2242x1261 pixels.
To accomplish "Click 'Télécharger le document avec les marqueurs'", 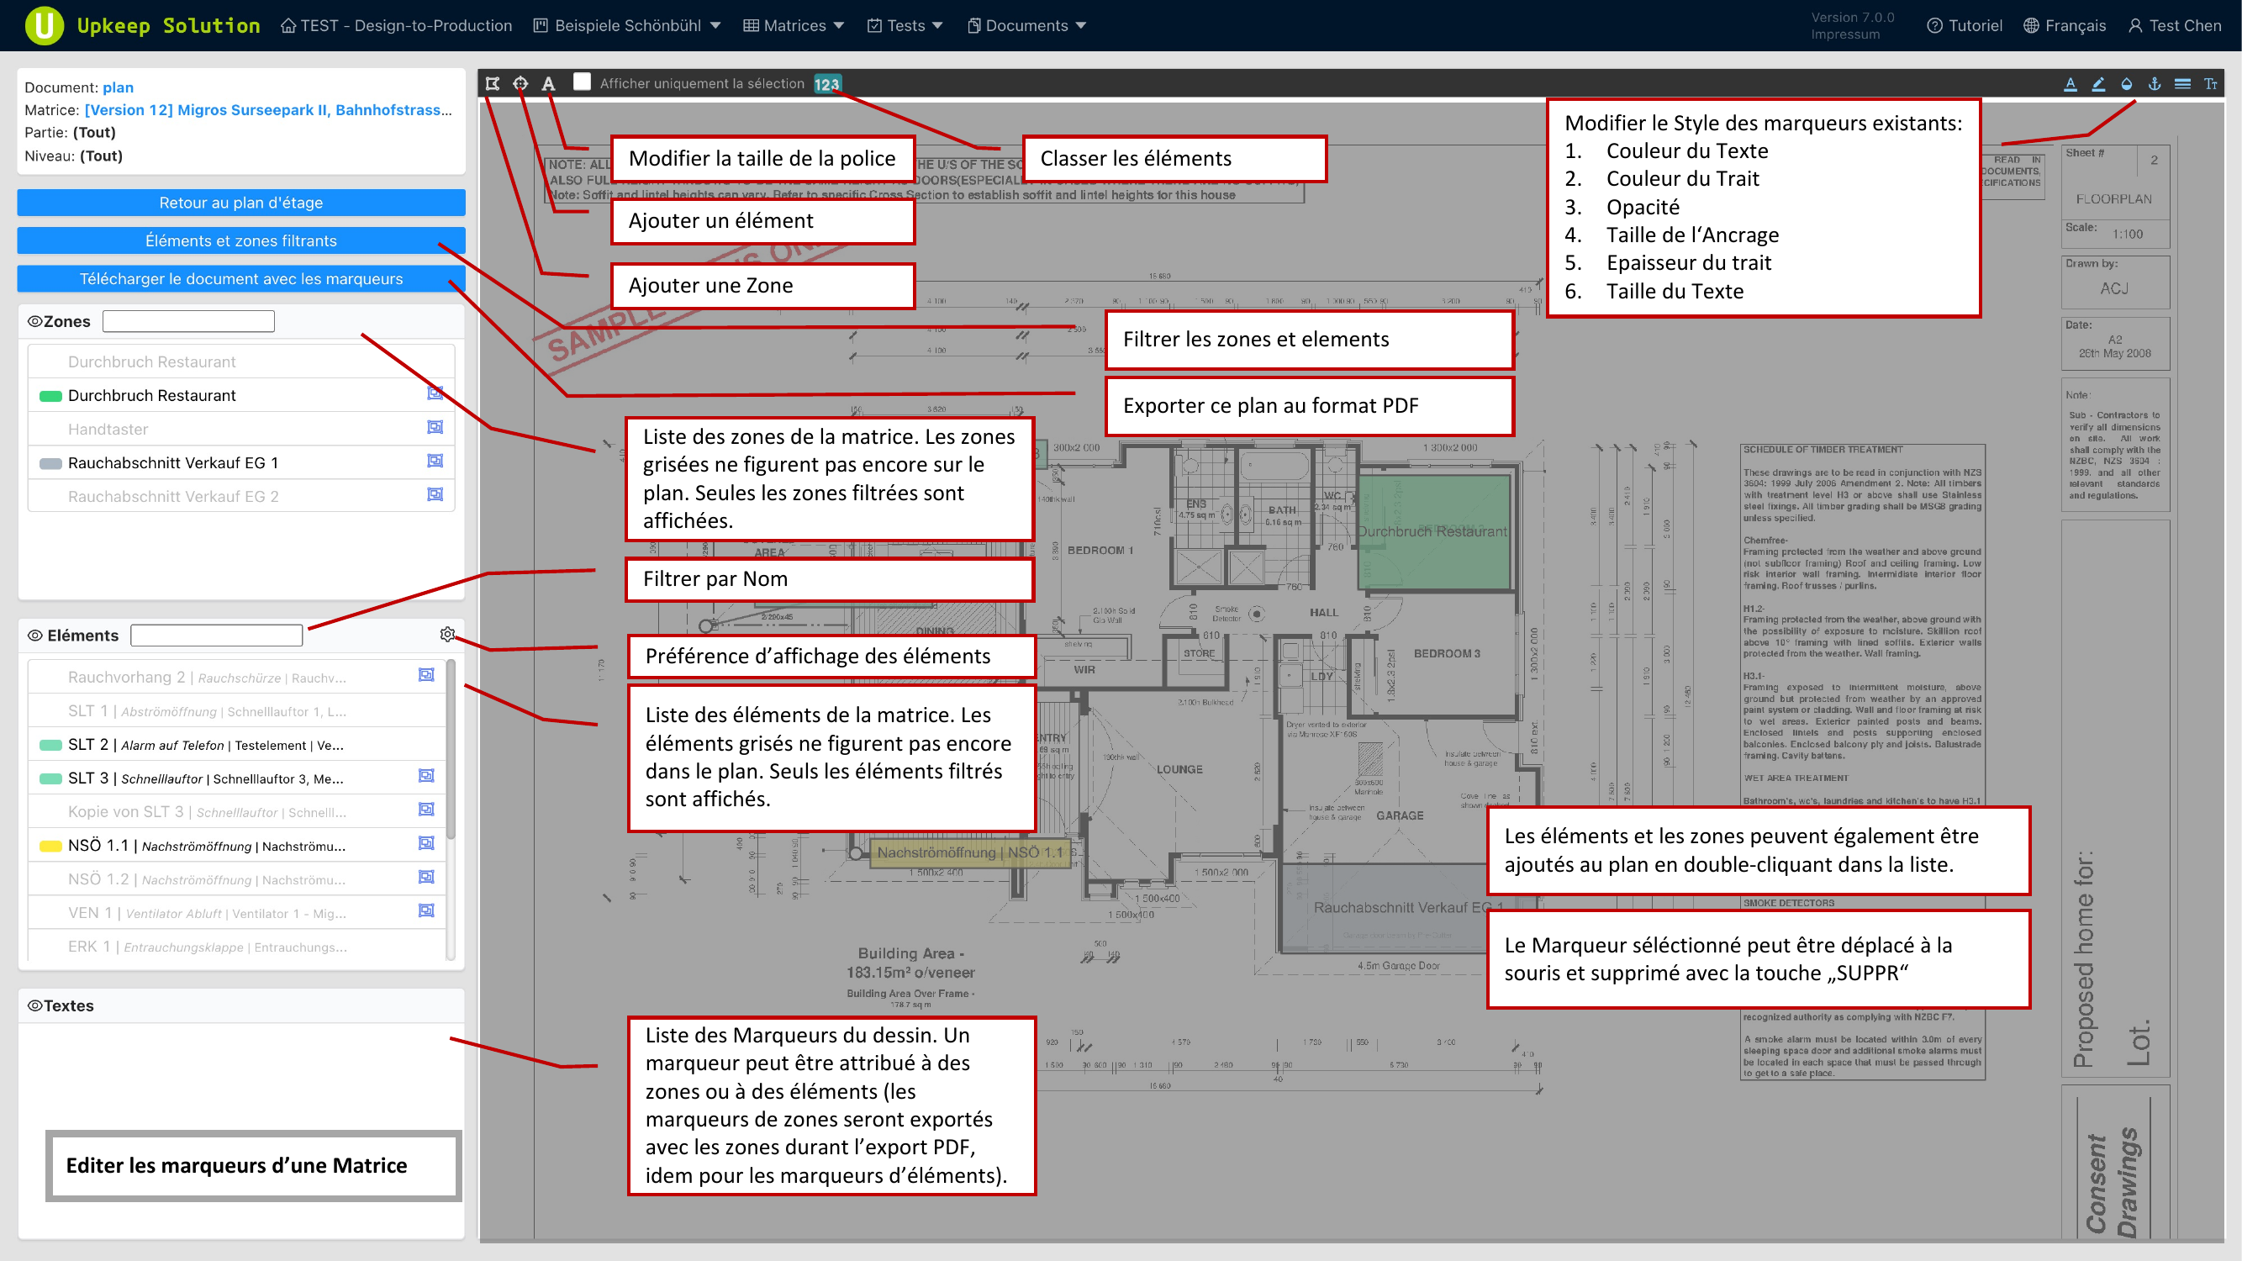I will point(241,278).
